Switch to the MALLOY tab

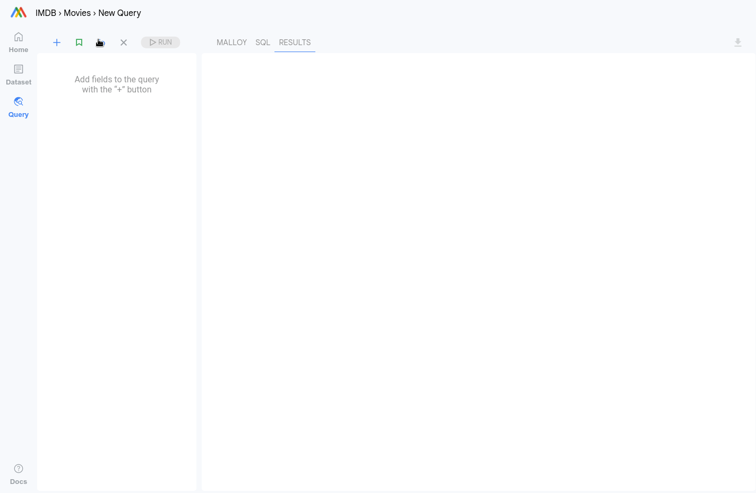[231, 42]
